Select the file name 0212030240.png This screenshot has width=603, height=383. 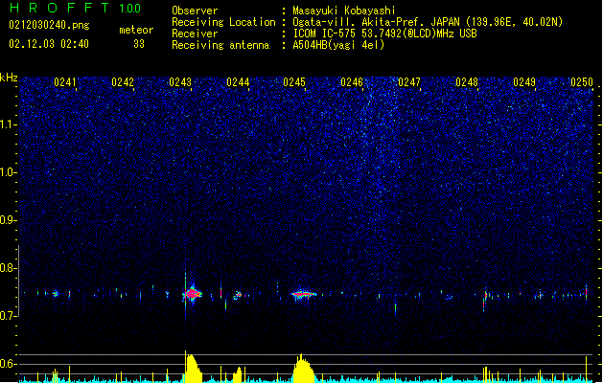(x=49, y=25)
